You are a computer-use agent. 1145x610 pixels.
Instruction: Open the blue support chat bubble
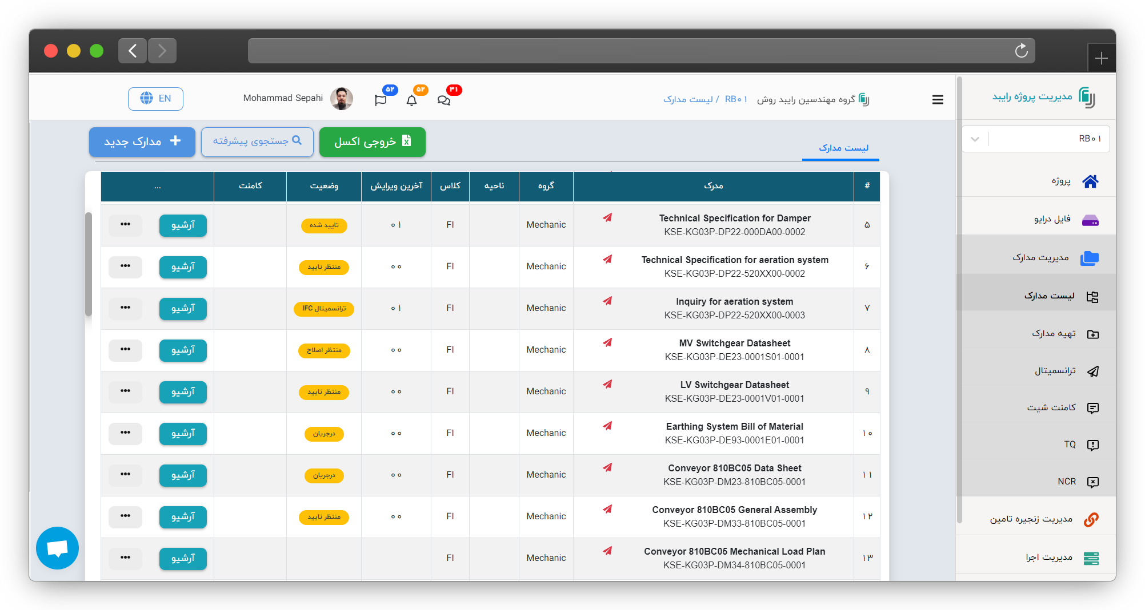coord(57,548)
